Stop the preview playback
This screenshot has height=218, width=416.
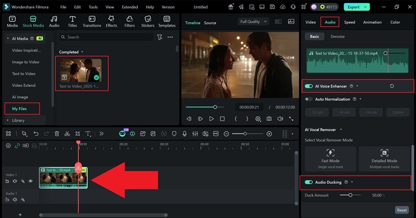pyautogui.click(x=223, y=119)
